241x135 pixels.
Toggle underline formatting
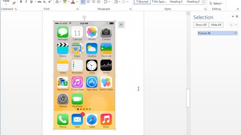pos(31,1)
